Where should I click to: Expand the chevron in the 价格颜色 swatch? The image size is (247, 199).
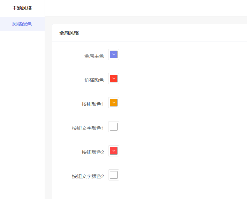(x=114, y=79)
